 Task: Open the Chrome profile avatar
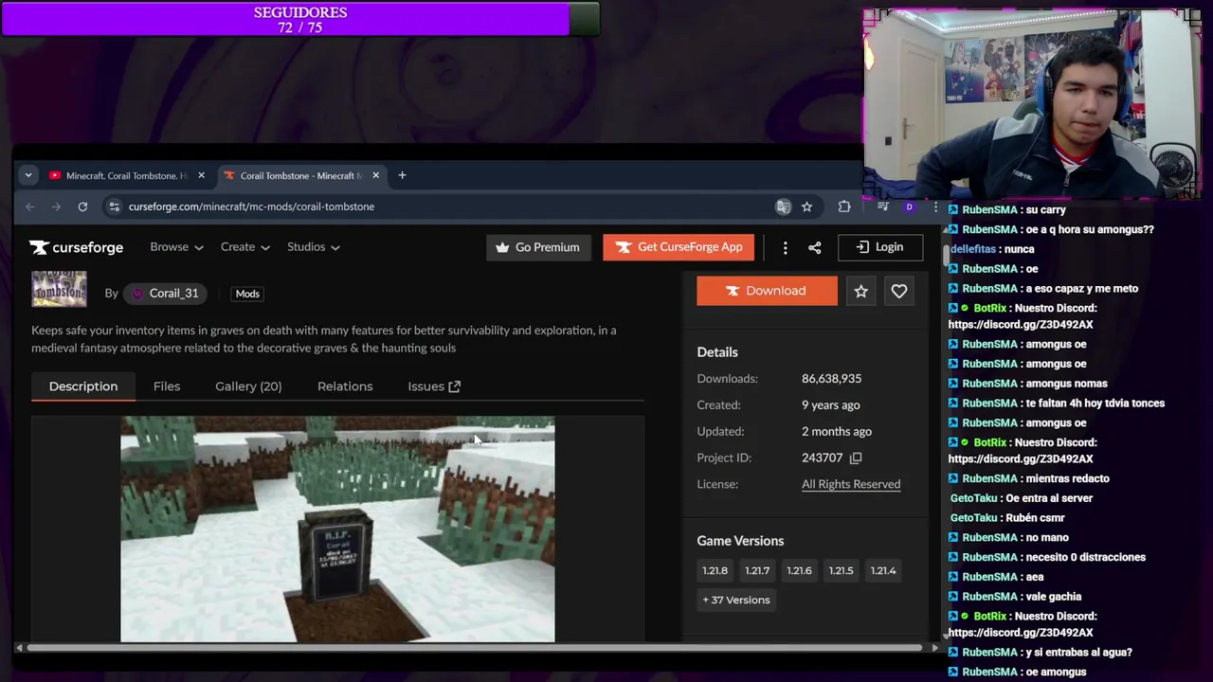(x=909, y=206)
